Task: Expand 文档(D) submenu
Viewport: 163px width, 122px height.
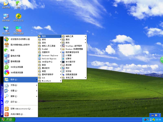Action: pos(21,85)
